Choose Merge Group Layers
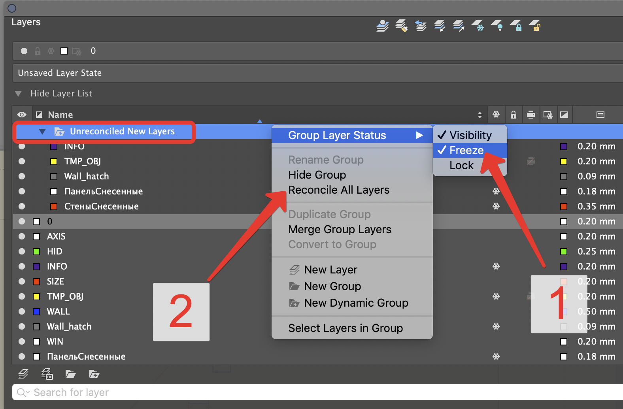The image size is (623, 409). (340, 229)
